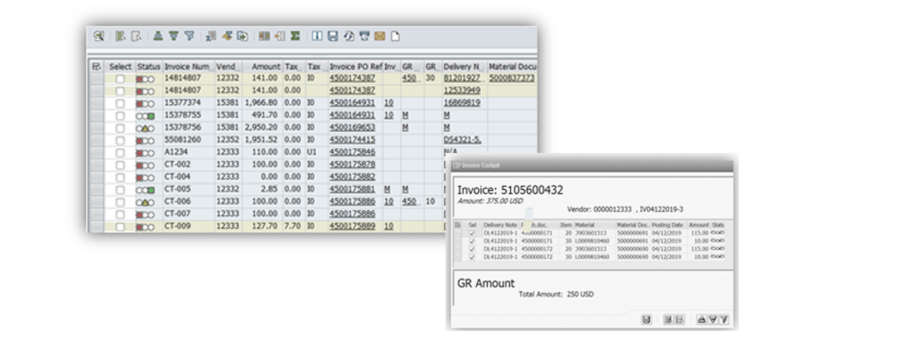The image size is (909, 352).
Task: Click the floppy disk save icon in main toolbar
Action: [333, 36]
